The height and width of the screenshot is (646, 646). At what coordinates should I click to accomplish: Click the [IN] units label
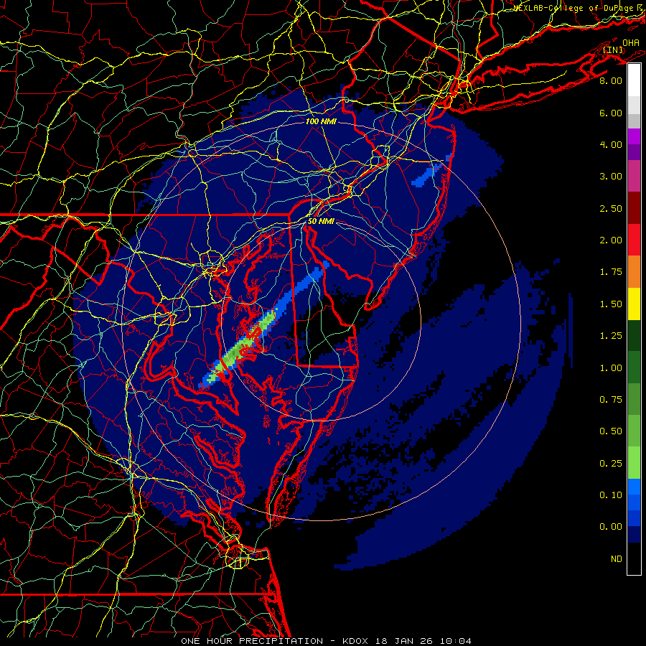[613, 50]
